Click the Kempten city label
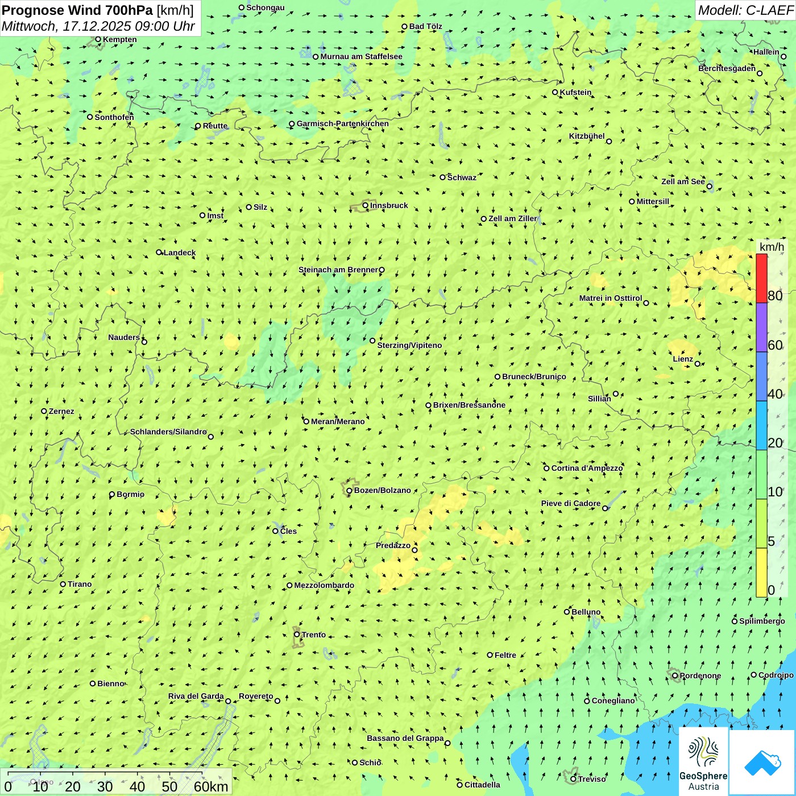 pos(120,39)
